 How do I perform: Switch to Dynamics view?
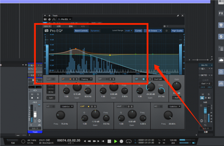coord(95,31)
